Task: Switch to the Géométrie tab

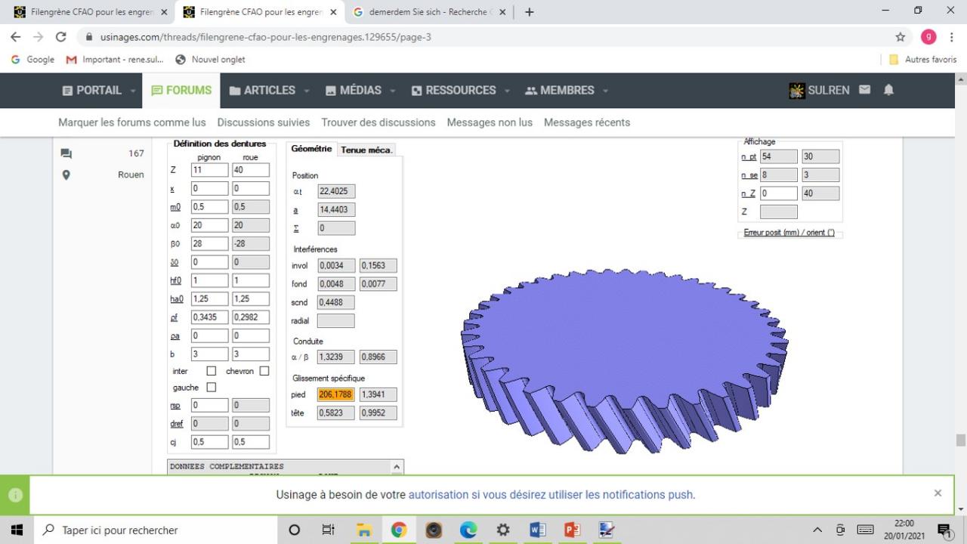Action: pyautogui.click(x=311, y=149)
